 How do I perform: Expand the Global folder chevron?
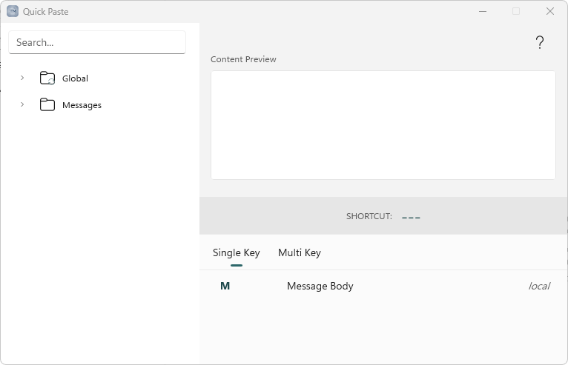point(22,78)
